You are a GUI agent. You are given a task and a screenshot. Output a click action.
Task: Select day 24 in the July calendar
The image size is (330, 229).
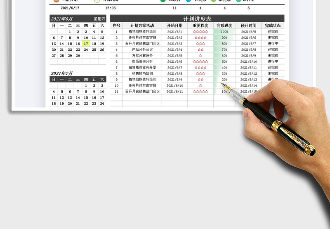click(x=102, y=104)
